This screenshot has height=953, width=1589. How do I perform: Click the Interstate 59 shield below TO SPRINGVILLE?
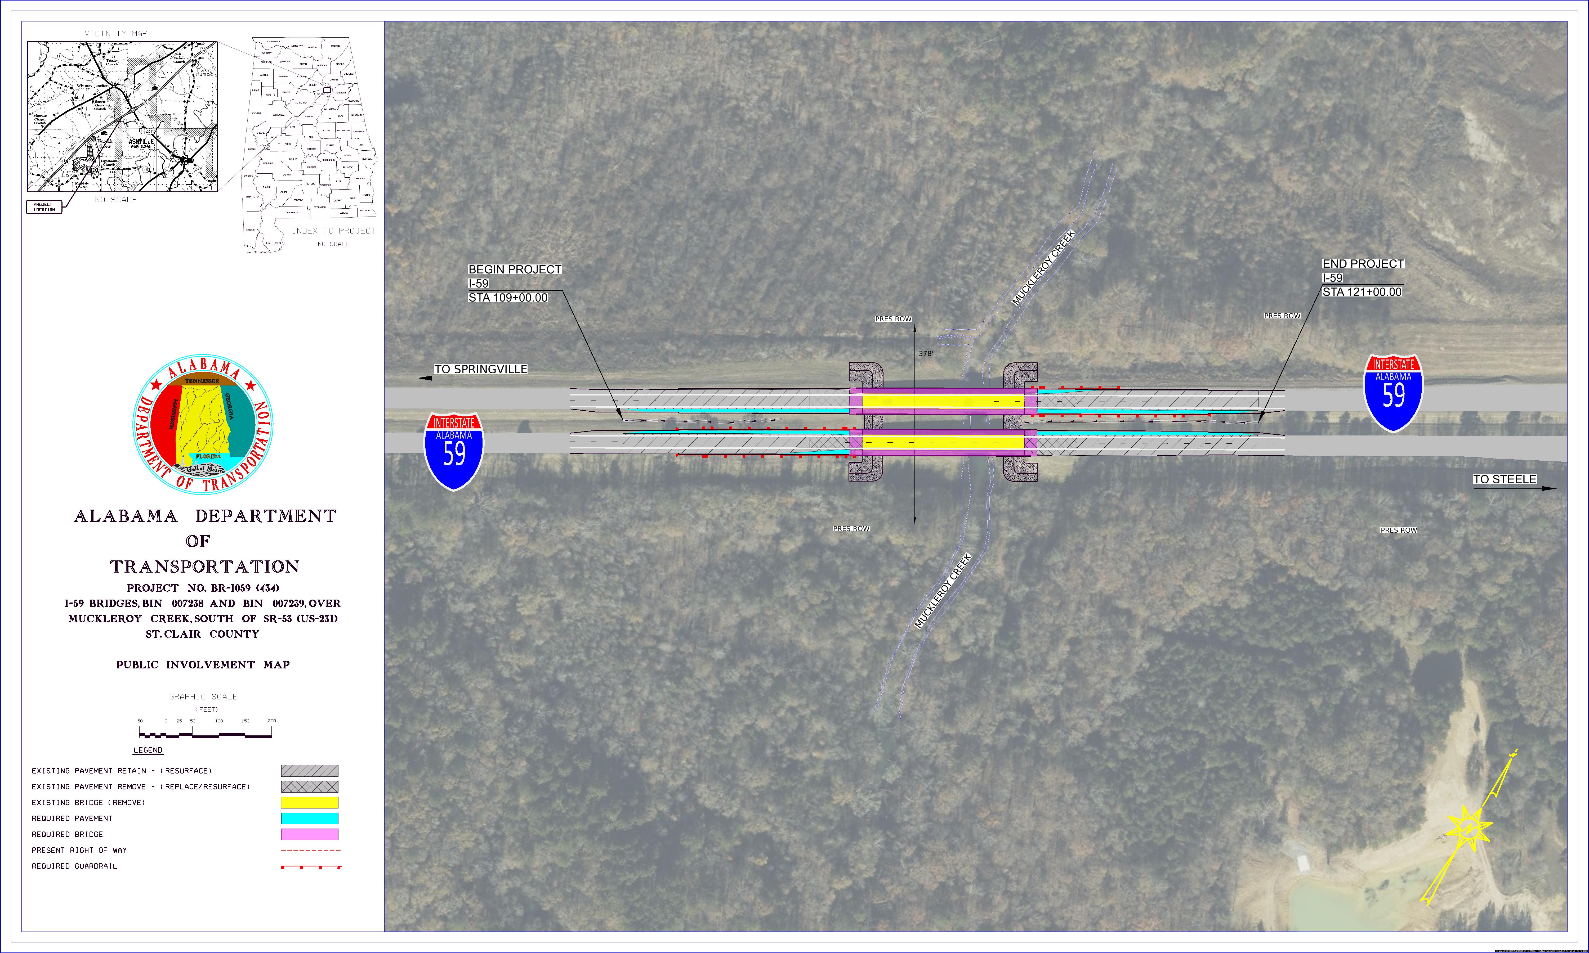pyautogui.click(x=454, y=451)
